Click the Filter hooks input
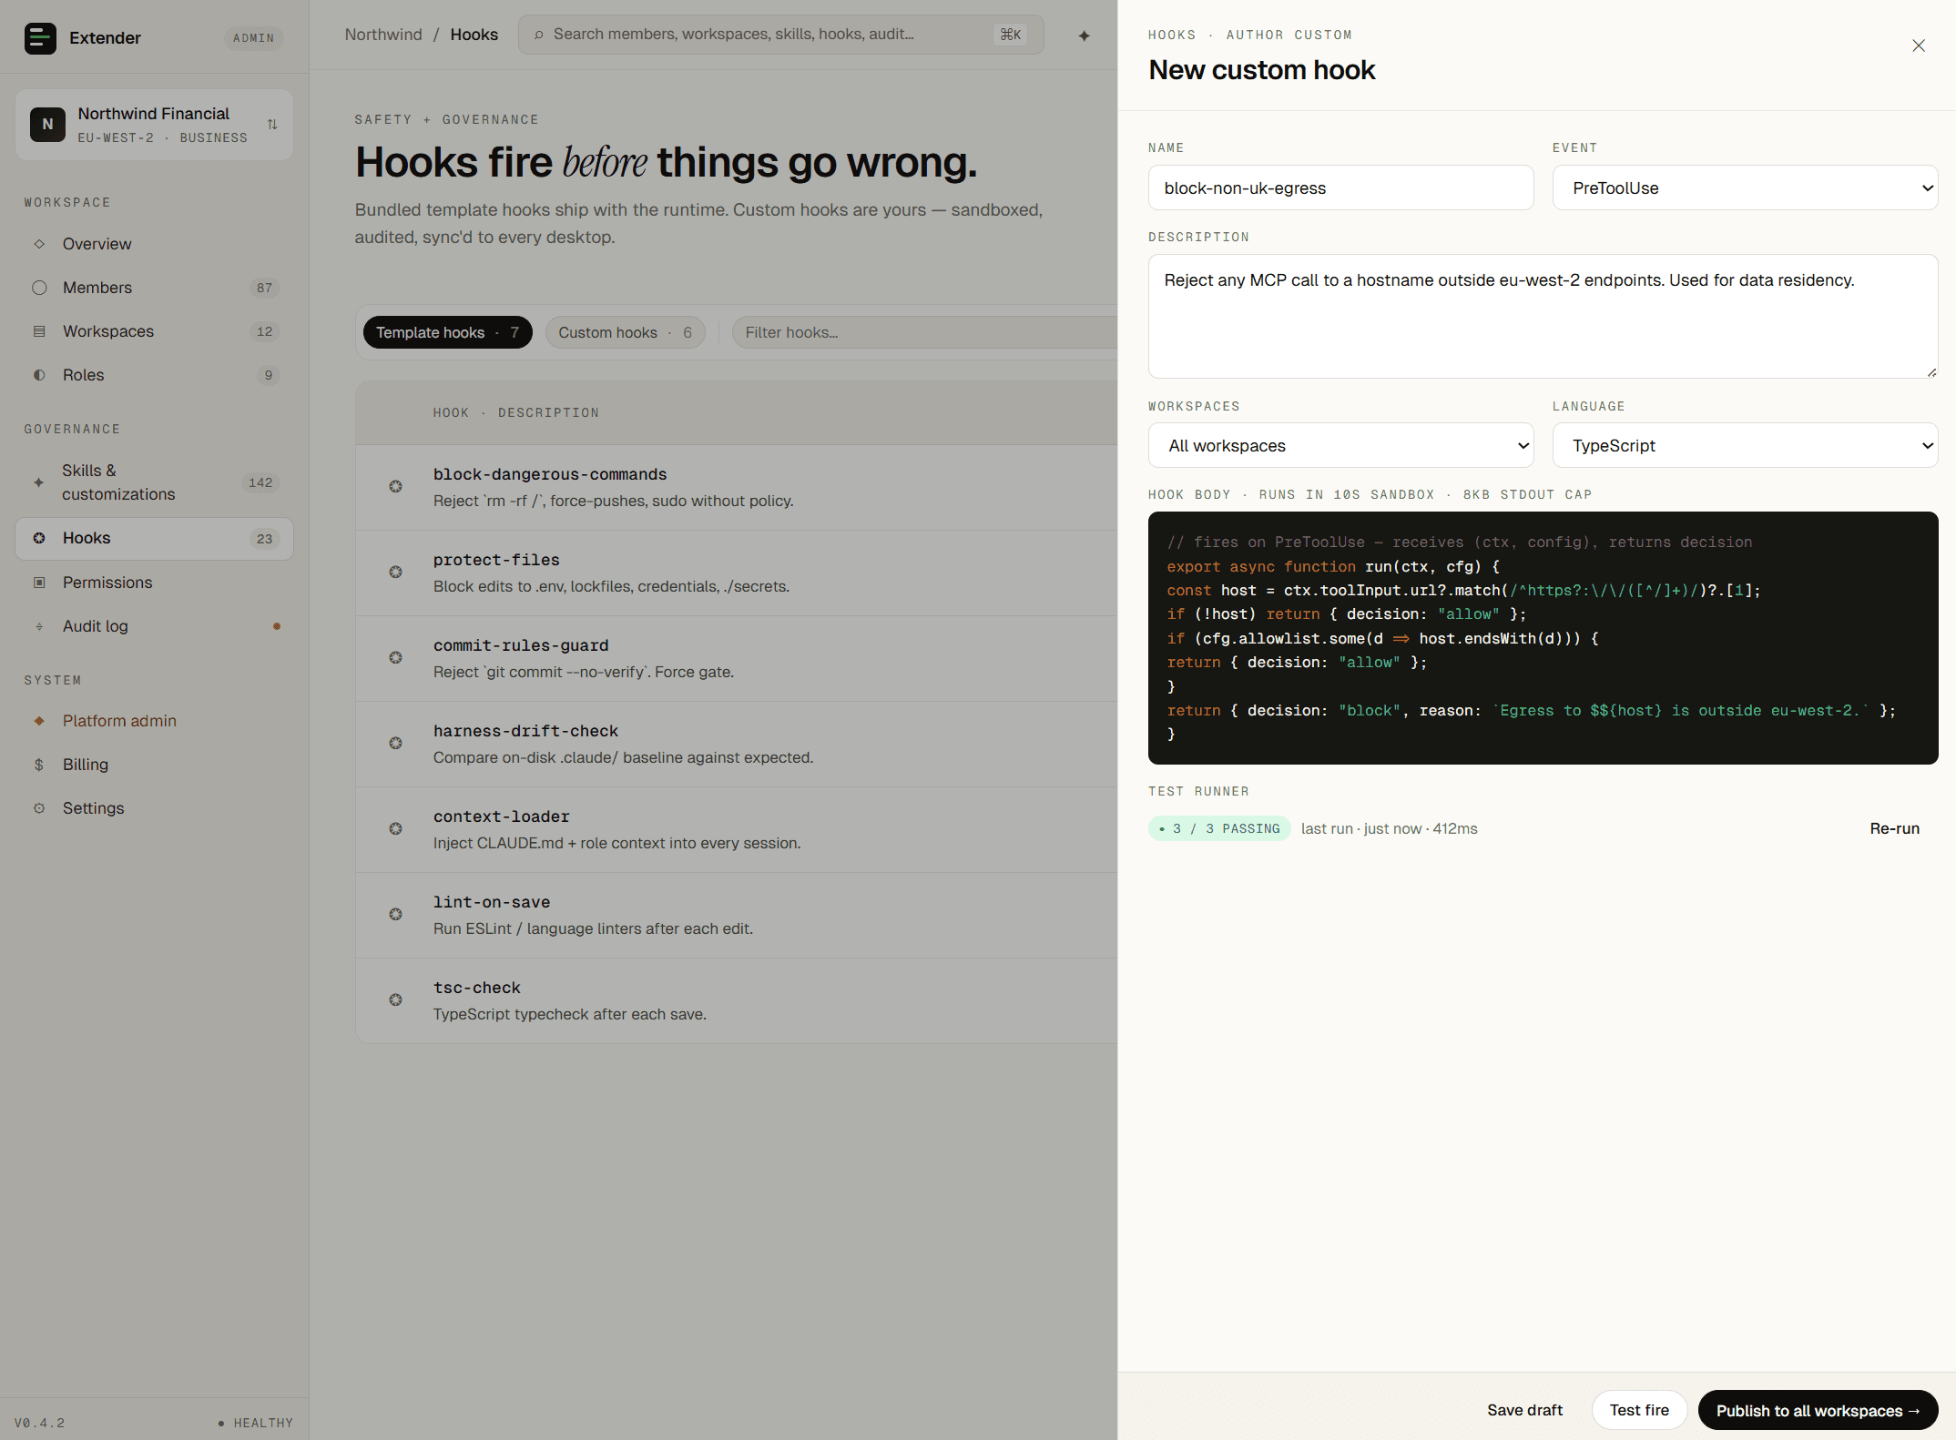Viewport: 1956px width, 1440px height. coord(924,332)
